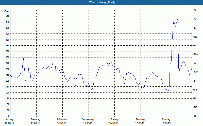Click the 360 degree tick label
Screen dimensions: 203x126
pos(8,46)
